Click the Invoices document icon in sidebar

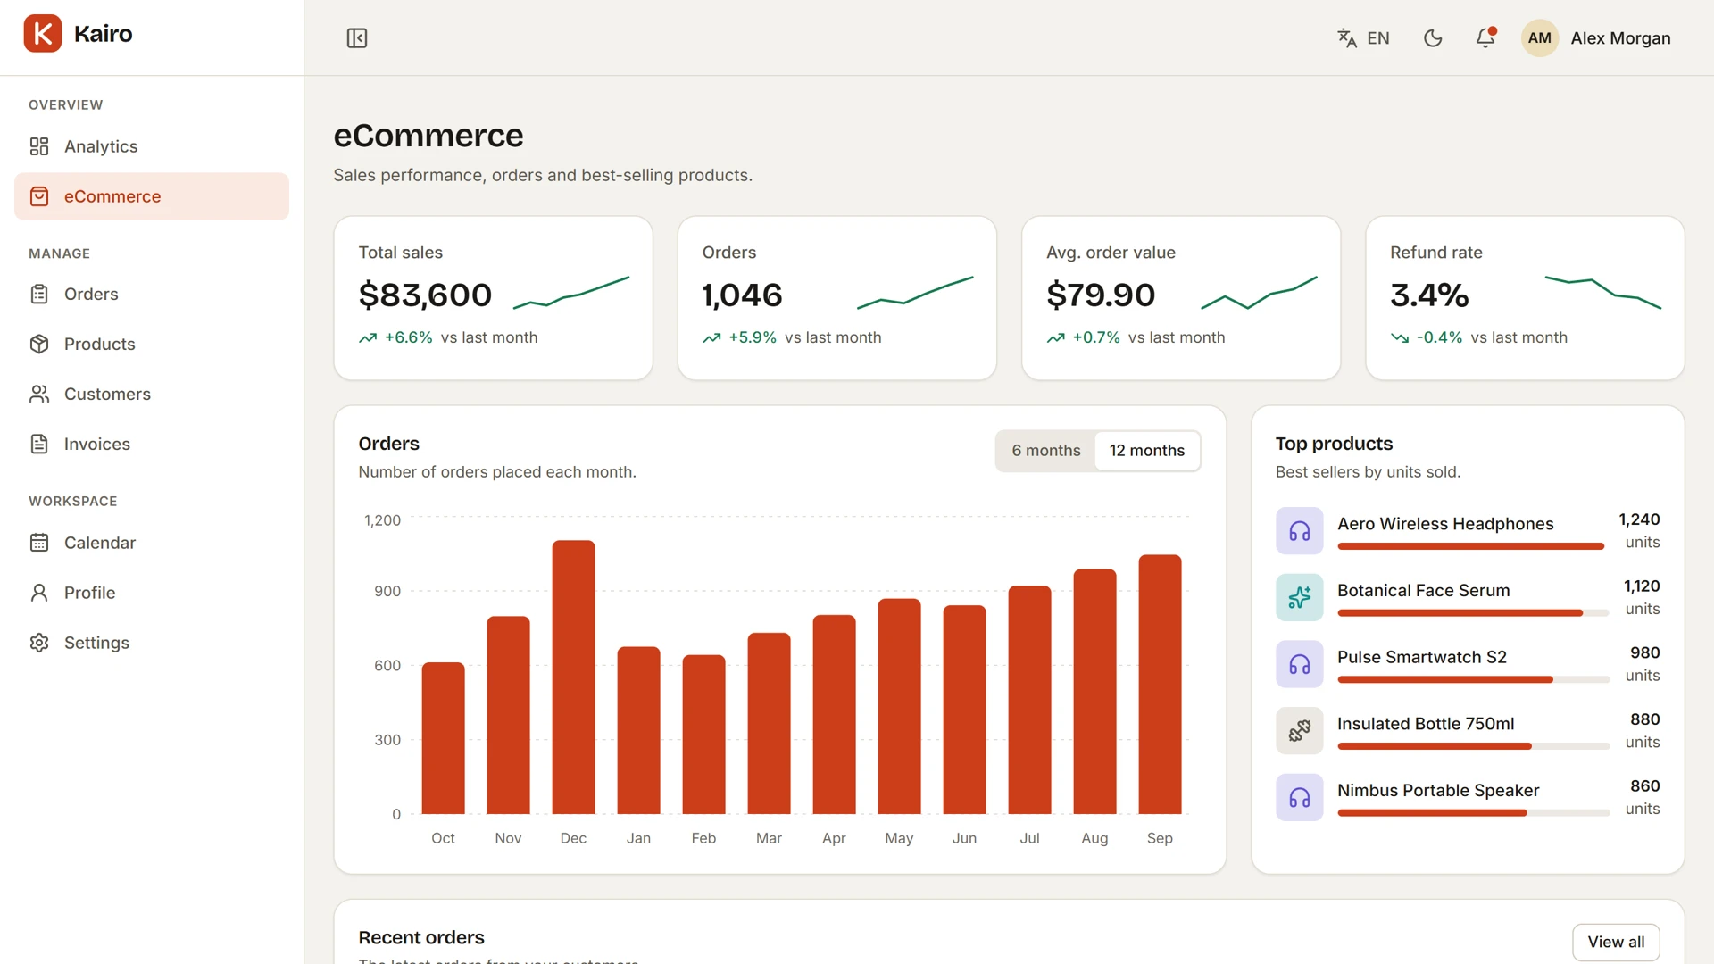[x=39, y=444]
